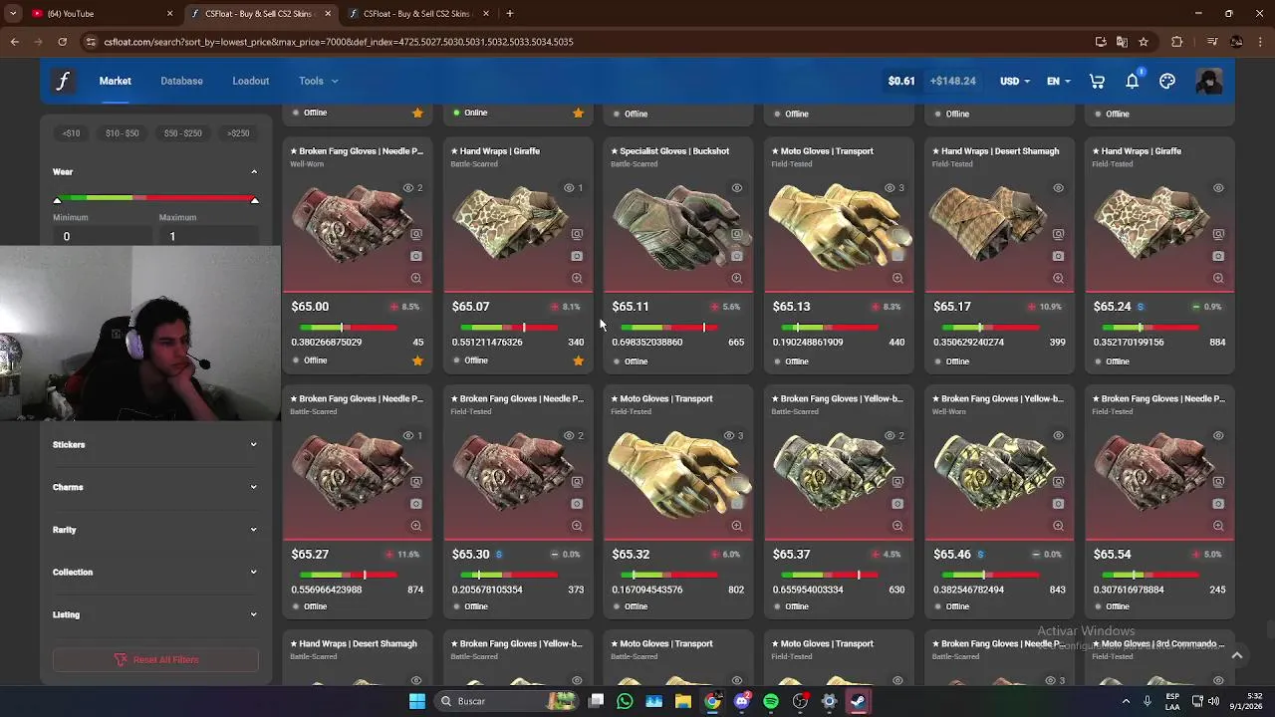Screen dimensions: 1275x717
Task: Select the $50 - $250 price range filter
Action: [x=182, y=133]
